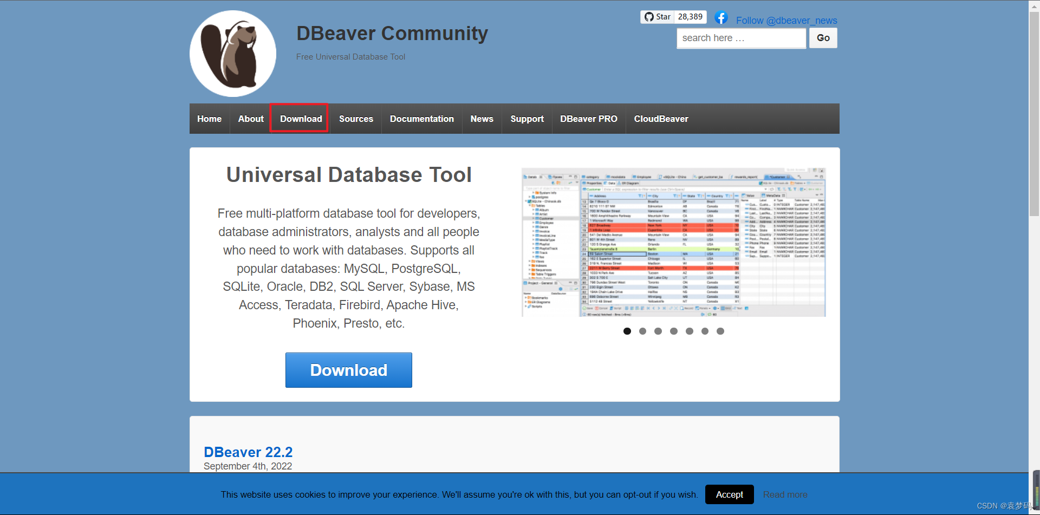Click the Universal Database Tool heading

click(x=349, y=175)
